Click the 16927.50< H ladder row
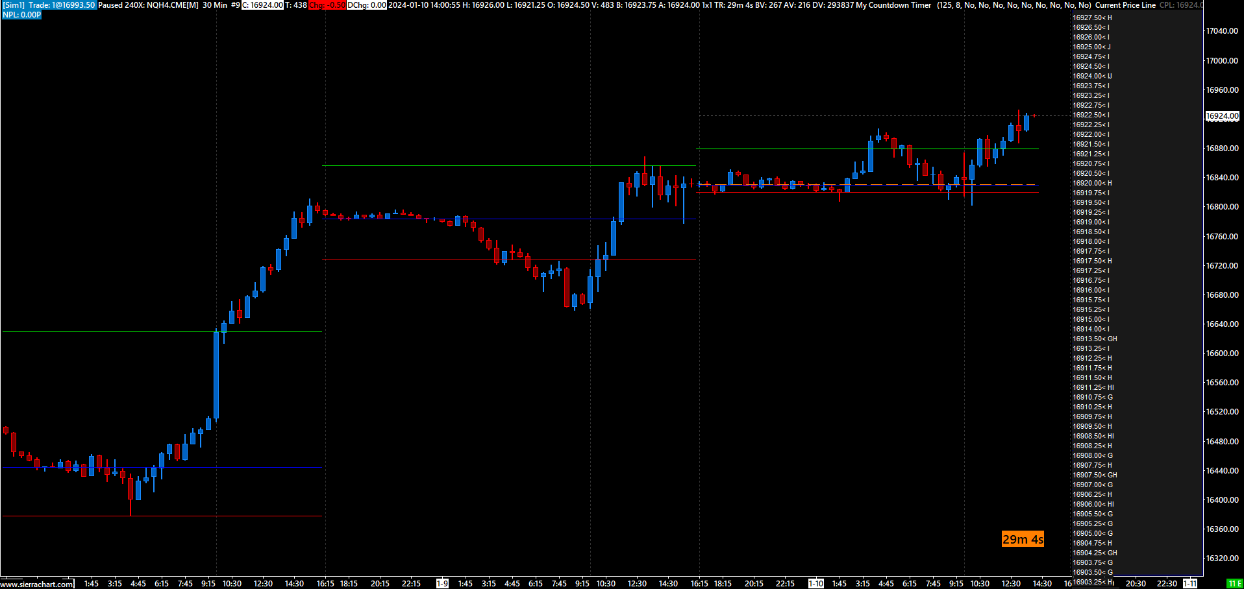1244x589 pixels. (1093, 18)
